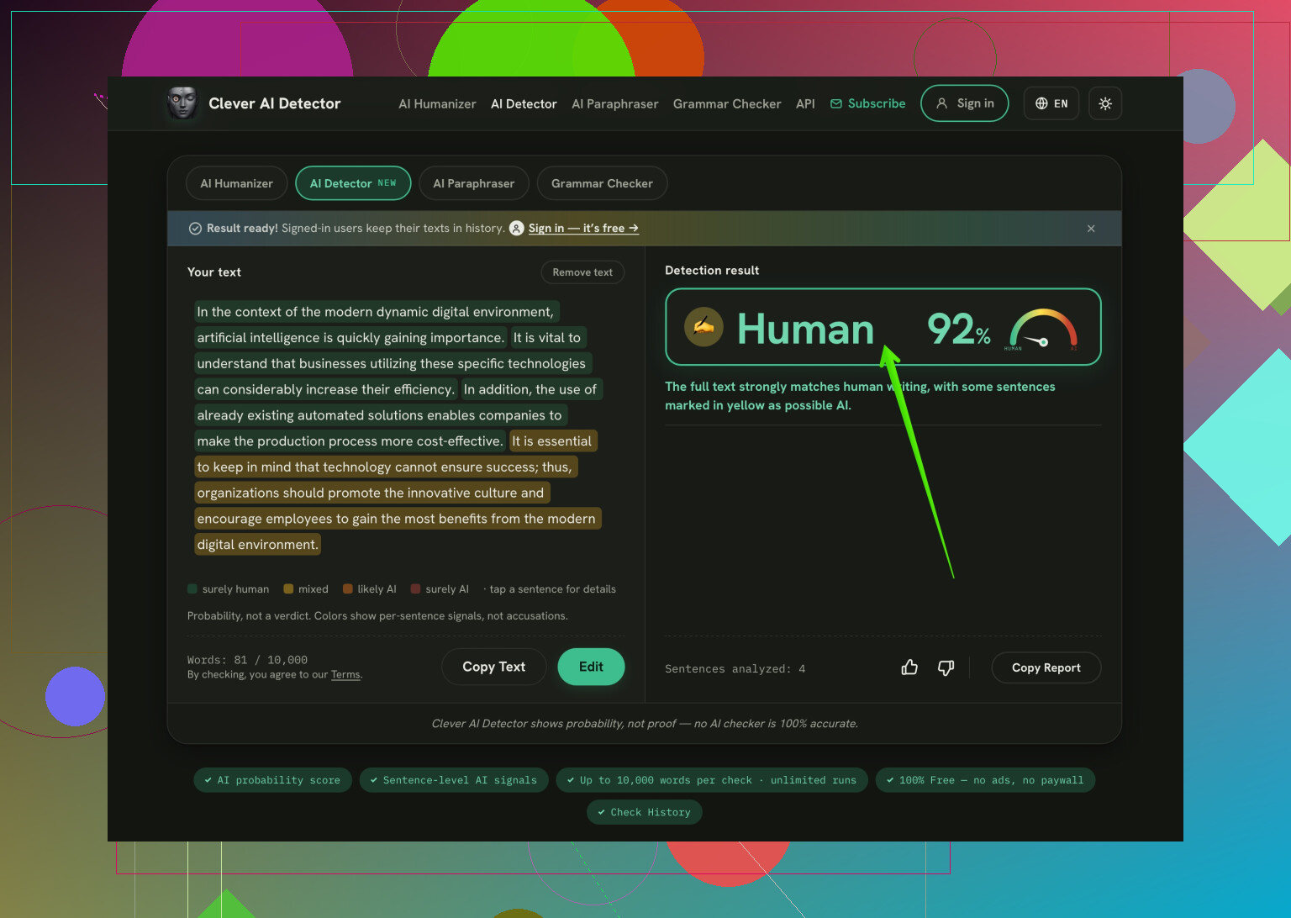Open Grammar Checker from top navigation
Screen dimensions: 1291x918
(x=727, y=104)
